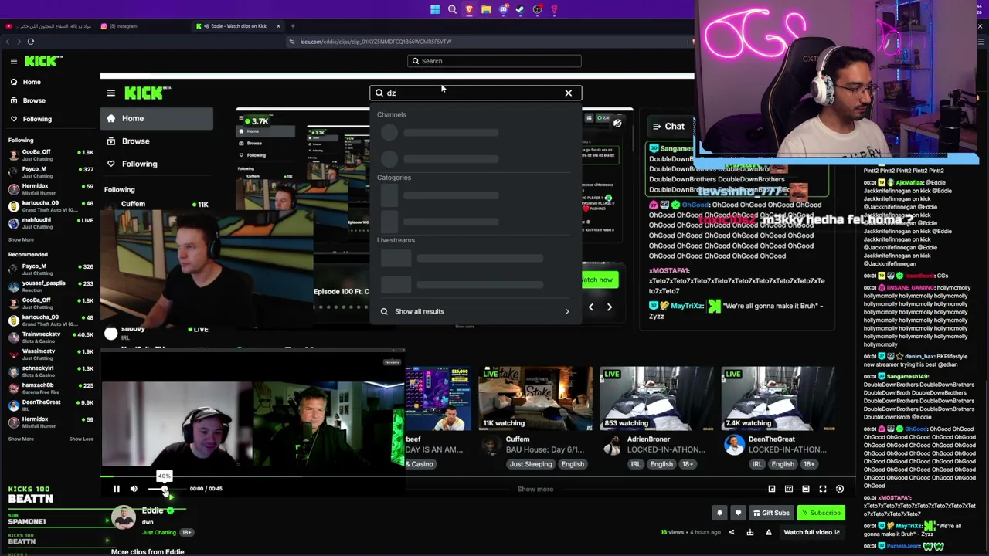Mute the clip volume speaker icon
The height and width of the screenshot is (556, 989).
(x=134, y=489)
